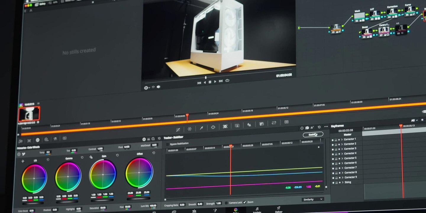426x213 pixels.
Task: Switch to the Deliver page
Action: pyautogui.click(x=279, y=209)
